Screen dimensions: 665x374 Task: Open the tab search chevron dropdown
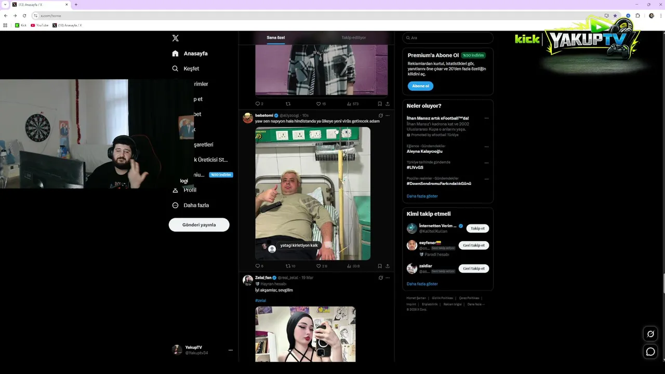tap(5, 5)
